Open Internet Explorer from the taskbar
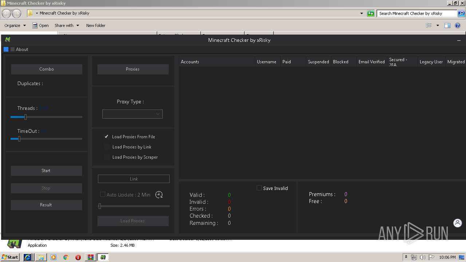The image size is (466, 262). [x=27, y=257]
